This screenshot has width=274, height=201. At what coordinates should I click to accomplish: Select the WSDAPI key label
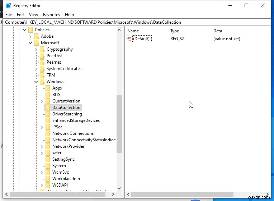click(x=60, y=185)
